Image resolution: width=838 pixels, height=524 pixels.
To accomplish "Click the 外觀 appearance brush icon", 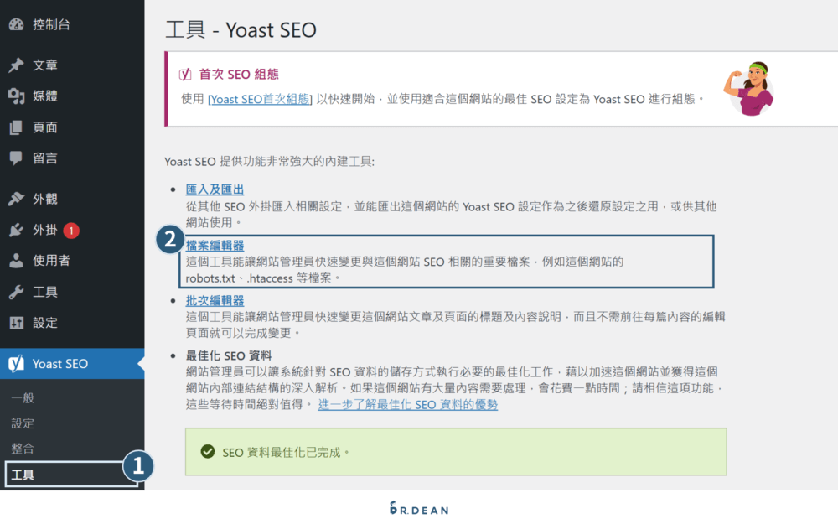I will (18, 199).
